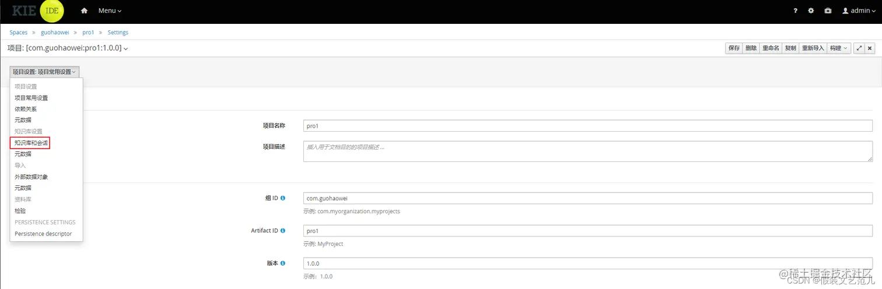Open Persistence descriptor menu entry
The height and width of the screenshot is (289, 882).
(43, 234)
